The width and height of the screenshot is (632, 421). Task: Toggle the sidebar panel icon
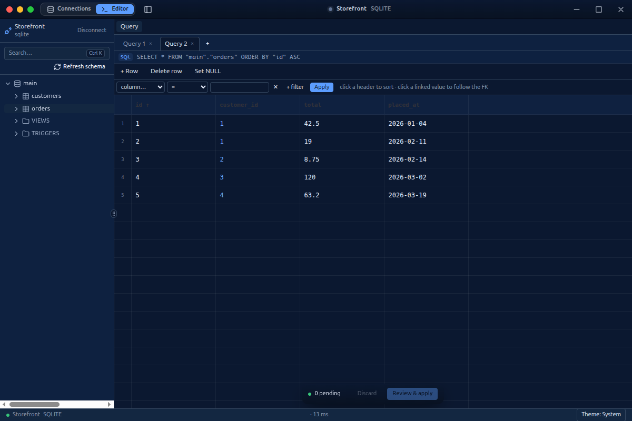click(x=148, y=9)
